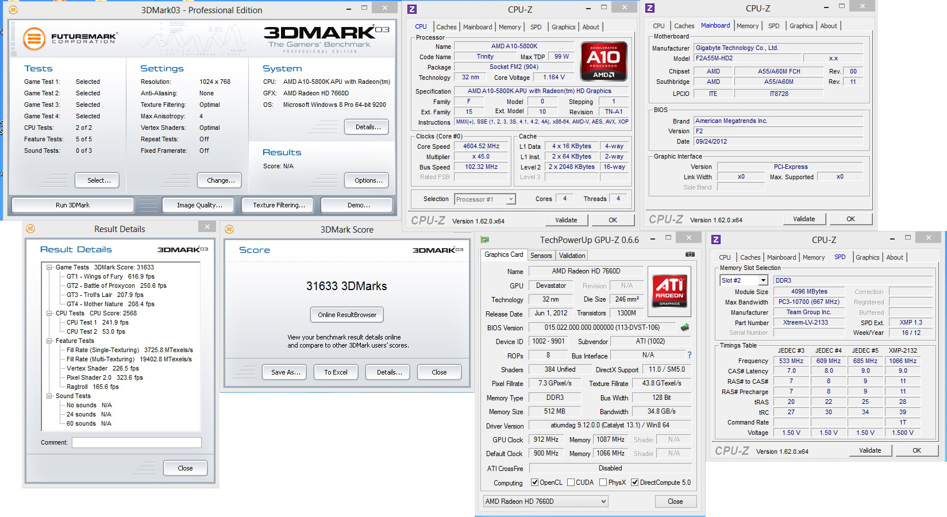Open Image Quality settings in 3DMark03
Screen dimensions: 947x517
[x=199, y=205]
